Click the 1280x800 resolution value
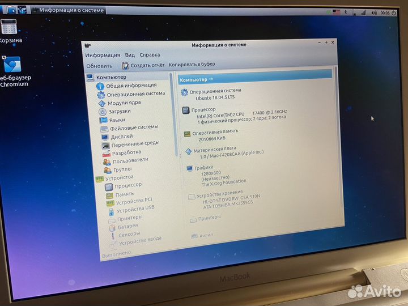Screen dimensions: 408x306 [211, 173]
